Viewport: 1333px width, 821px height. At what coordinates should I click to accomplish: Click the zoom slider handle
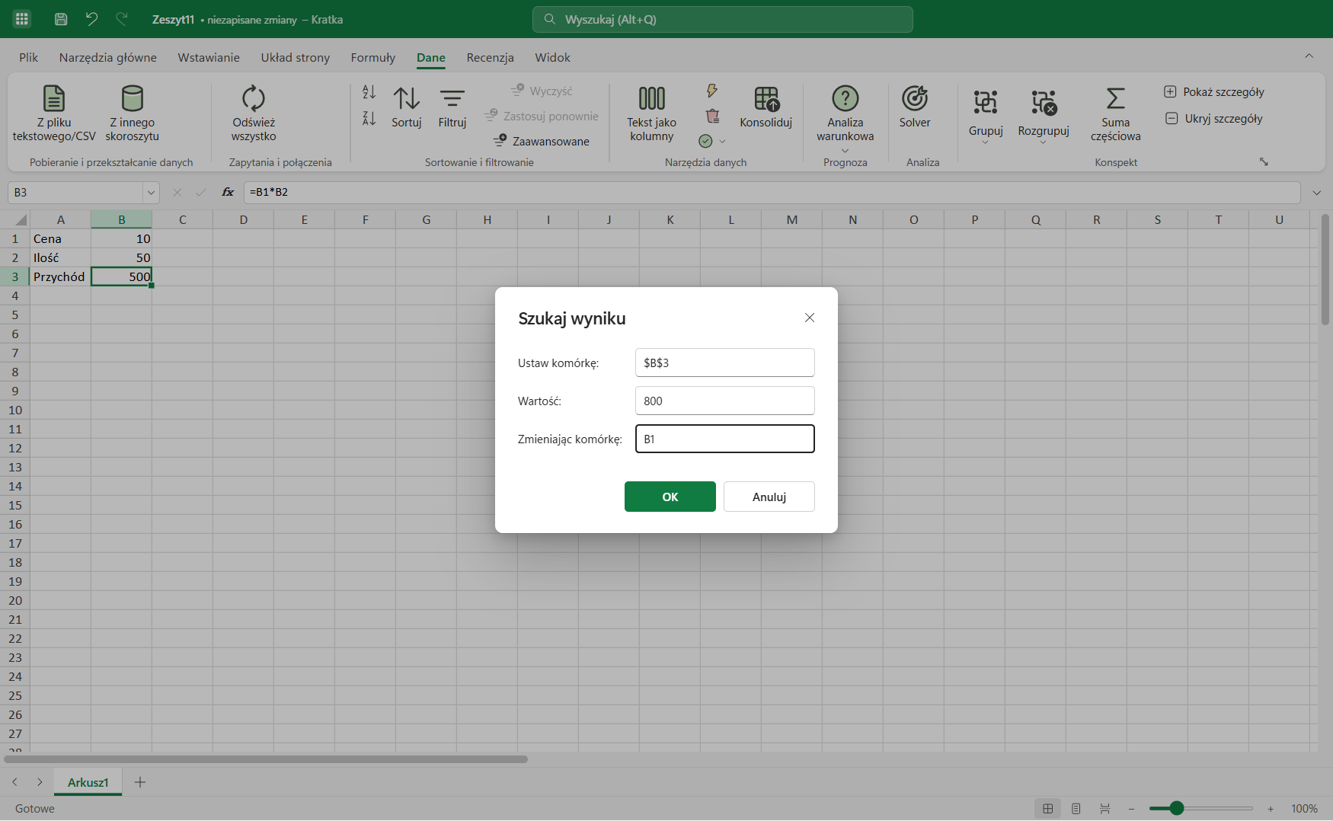point(1177,809)
